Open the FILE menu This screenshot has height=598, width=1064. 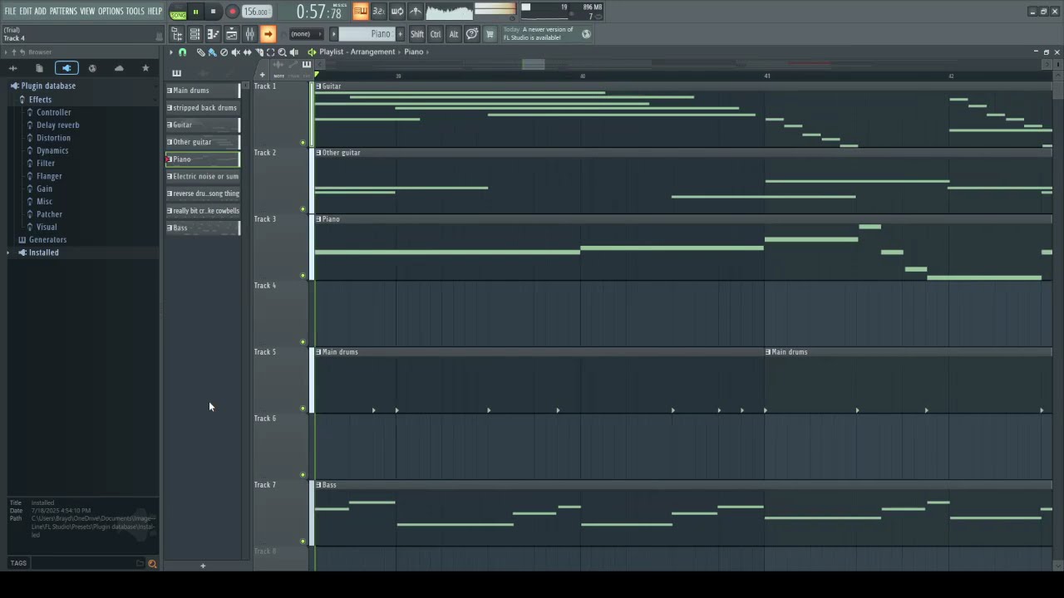(x=10, y=11)
